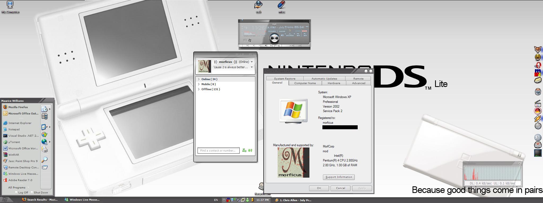Select the Computer Name tab
This screenshot has height=203, width=543.
pos(305,83)
